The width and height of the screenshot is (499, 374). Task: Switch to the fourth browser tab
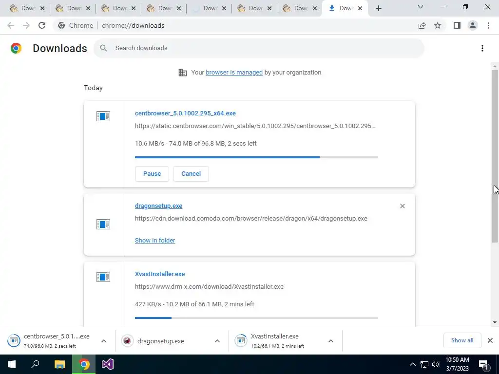pyautogui.click(x=159, y=8)
